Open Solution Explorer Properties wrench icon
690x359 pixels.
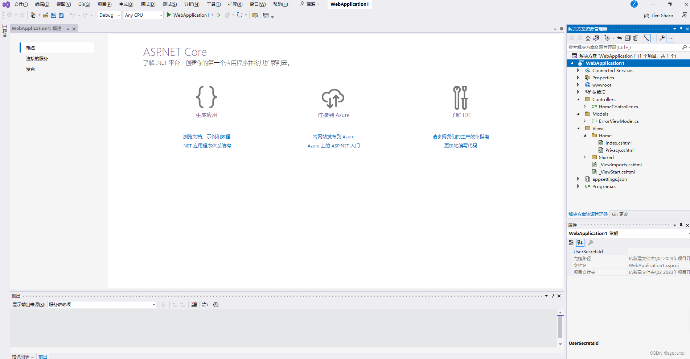[x=662, y=38]
